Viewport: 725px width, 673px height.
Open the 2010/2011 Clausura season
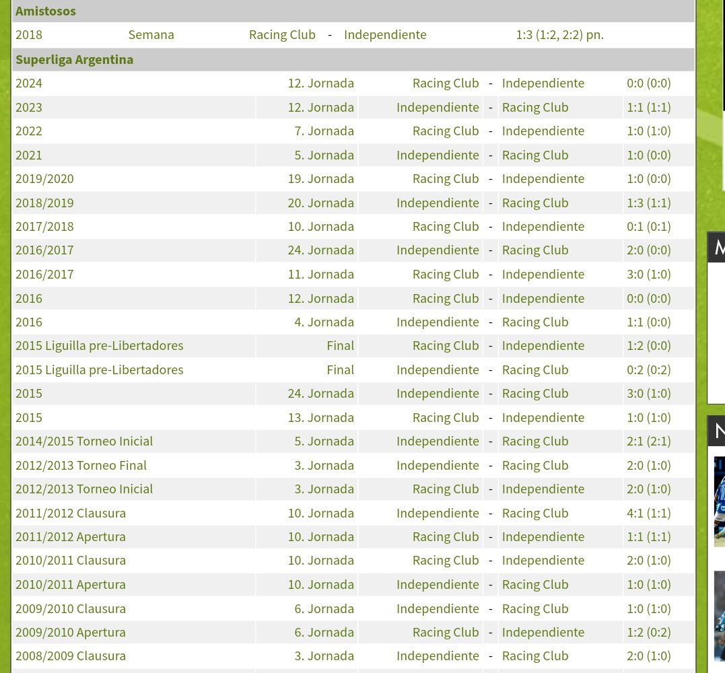tap(70, 560)
